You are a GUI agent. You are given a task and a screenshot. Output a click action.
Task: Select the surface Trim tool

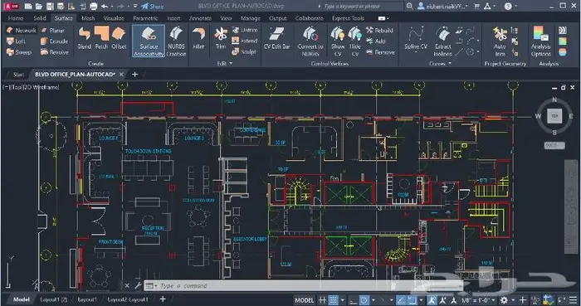(x=221, y=38)
